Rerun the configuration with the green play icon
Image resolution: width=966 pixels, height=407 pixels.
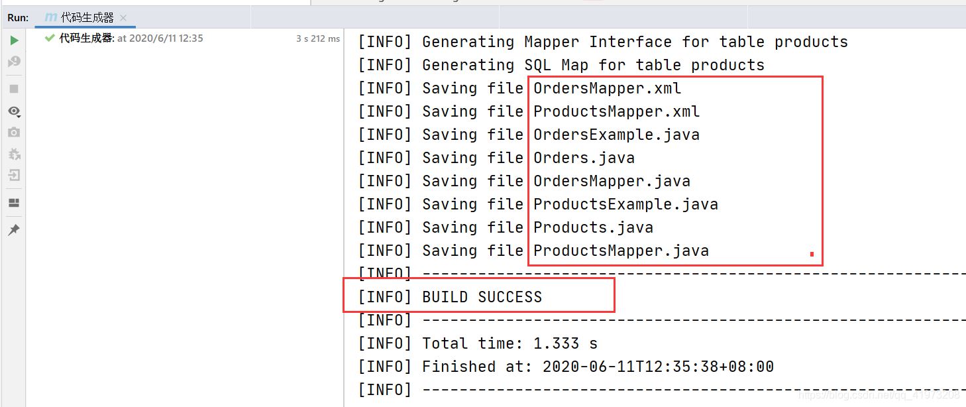point(14,41)
